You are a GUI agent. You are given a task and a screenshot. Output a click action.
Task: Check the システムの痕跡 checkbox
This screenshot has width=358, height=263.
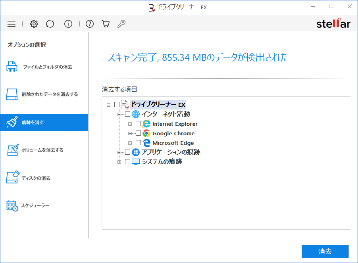tap(128, 161)
